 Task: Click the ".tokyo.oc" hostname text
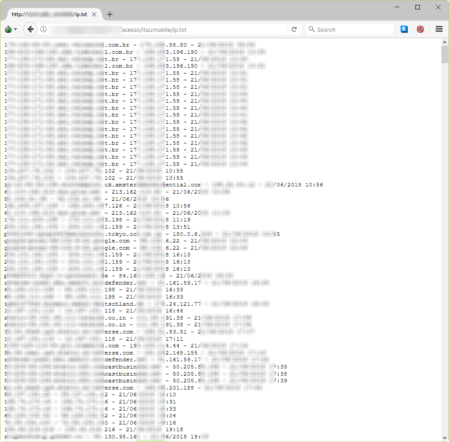pyautogui.click(x=120, y=234)
